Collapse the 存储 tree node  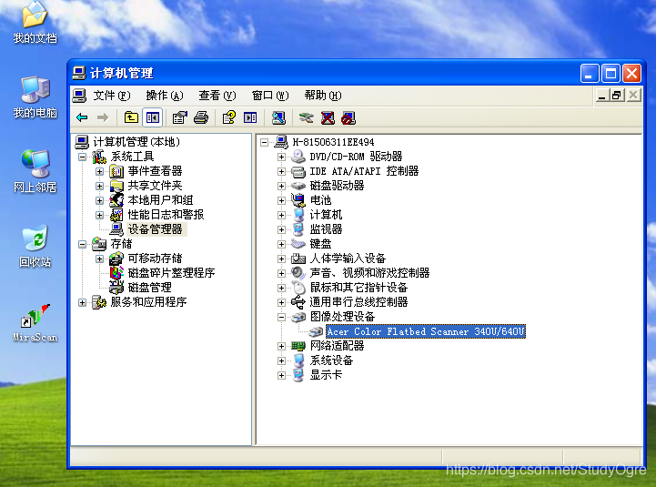83,244
